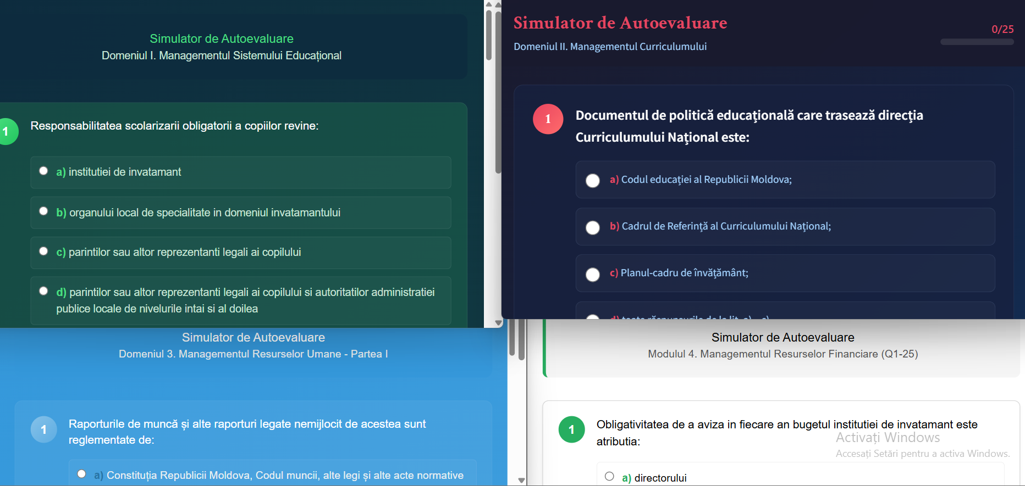Click the green number badge beside the scolarizarii question
Screen dimensions: 1025x486
(x=8, y=131)
